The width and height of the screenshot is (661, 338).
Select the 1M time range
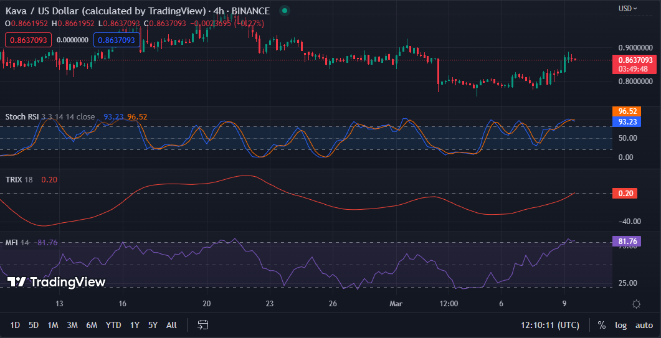(53, 325)
